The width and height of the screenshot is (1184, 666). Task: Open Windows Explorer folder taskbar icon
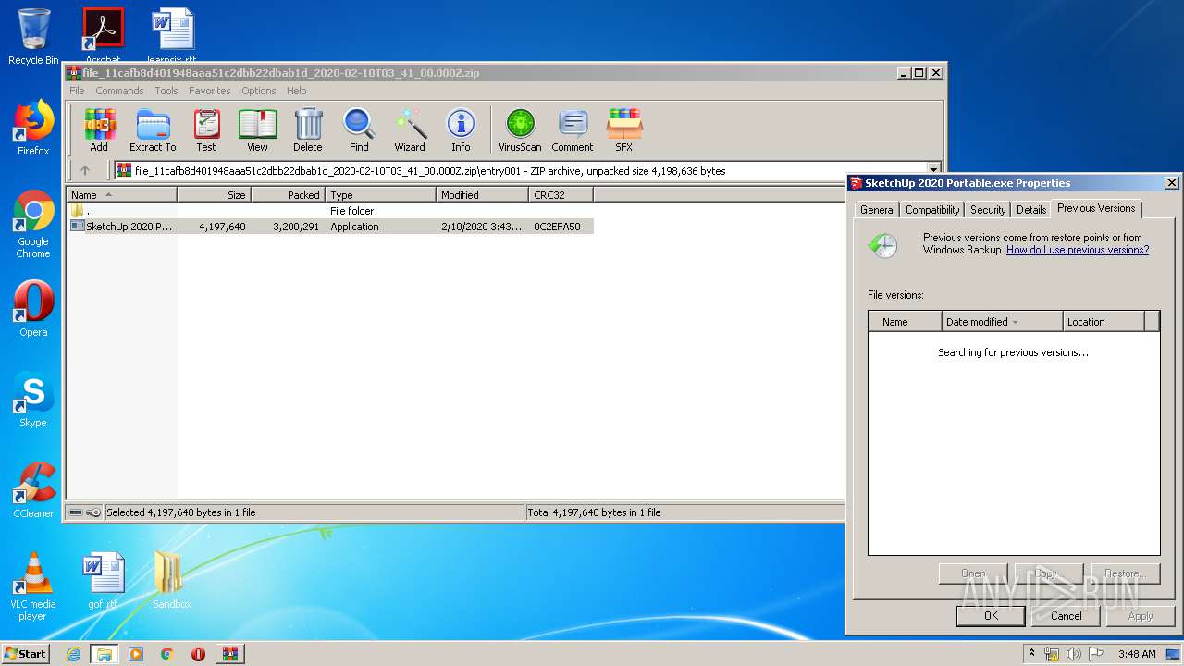pos(105,654)
